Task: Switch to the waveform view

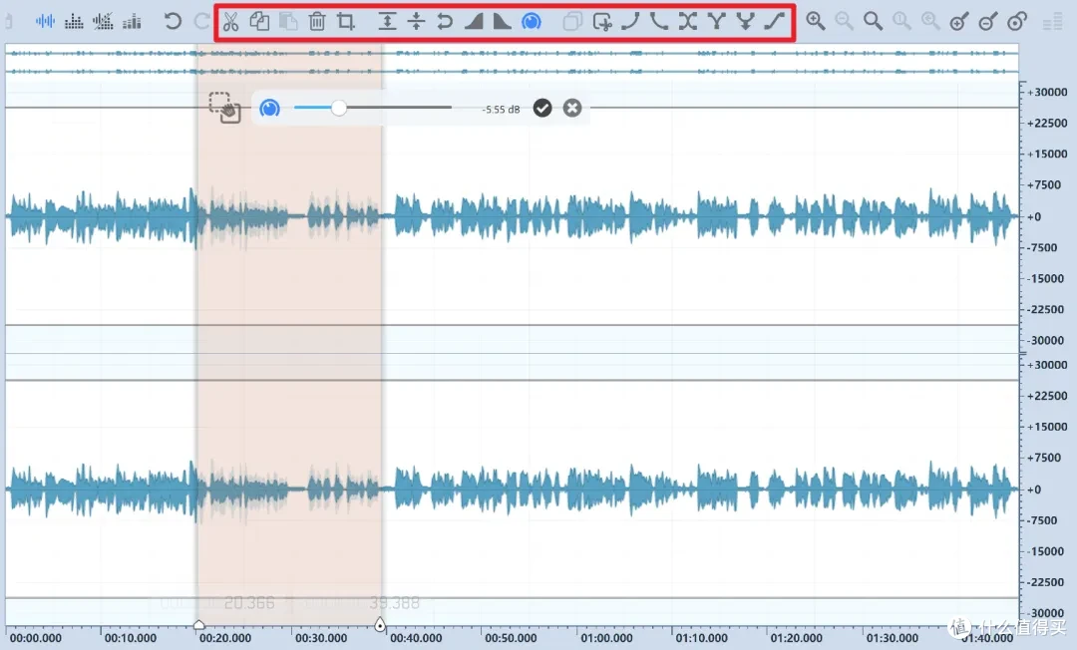Action: (45, 21)
